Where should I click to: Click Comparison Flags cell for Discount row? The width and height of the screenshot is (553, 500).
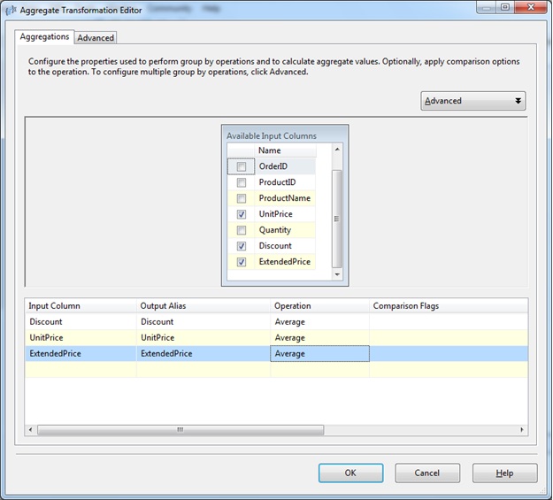[449, 322]
